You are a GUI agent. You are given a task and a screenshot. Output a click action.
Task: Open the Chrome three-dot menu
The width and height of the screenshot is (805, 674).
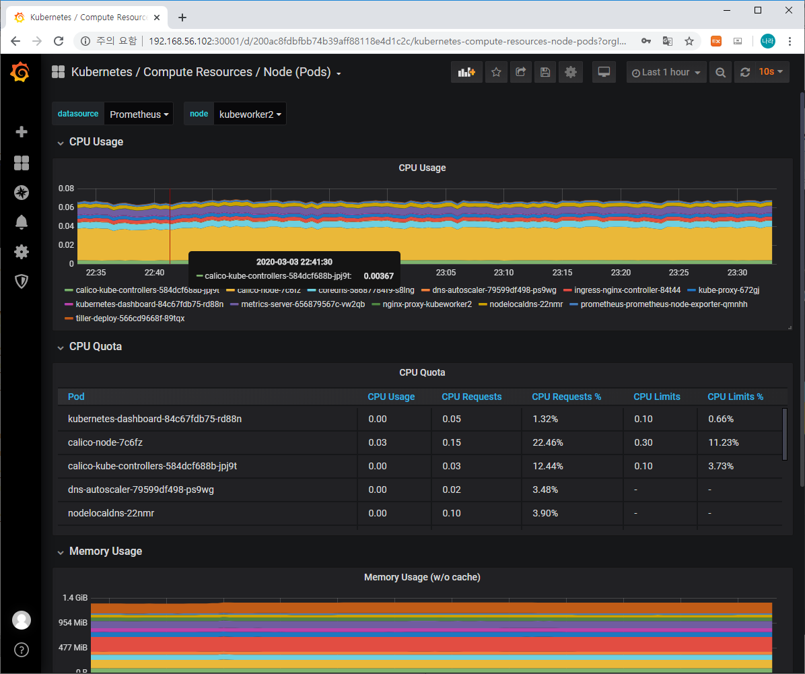tap(790, 41)
